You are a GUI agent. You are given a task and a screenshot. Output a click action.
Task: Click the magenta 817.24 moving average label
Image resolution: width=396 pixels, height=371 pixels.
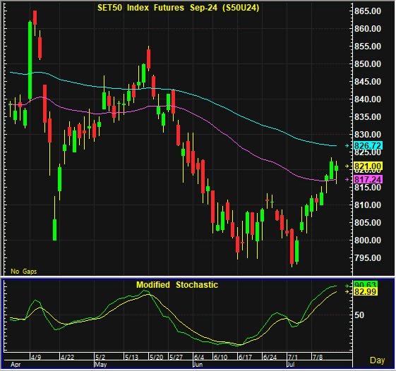click(368, 179)
